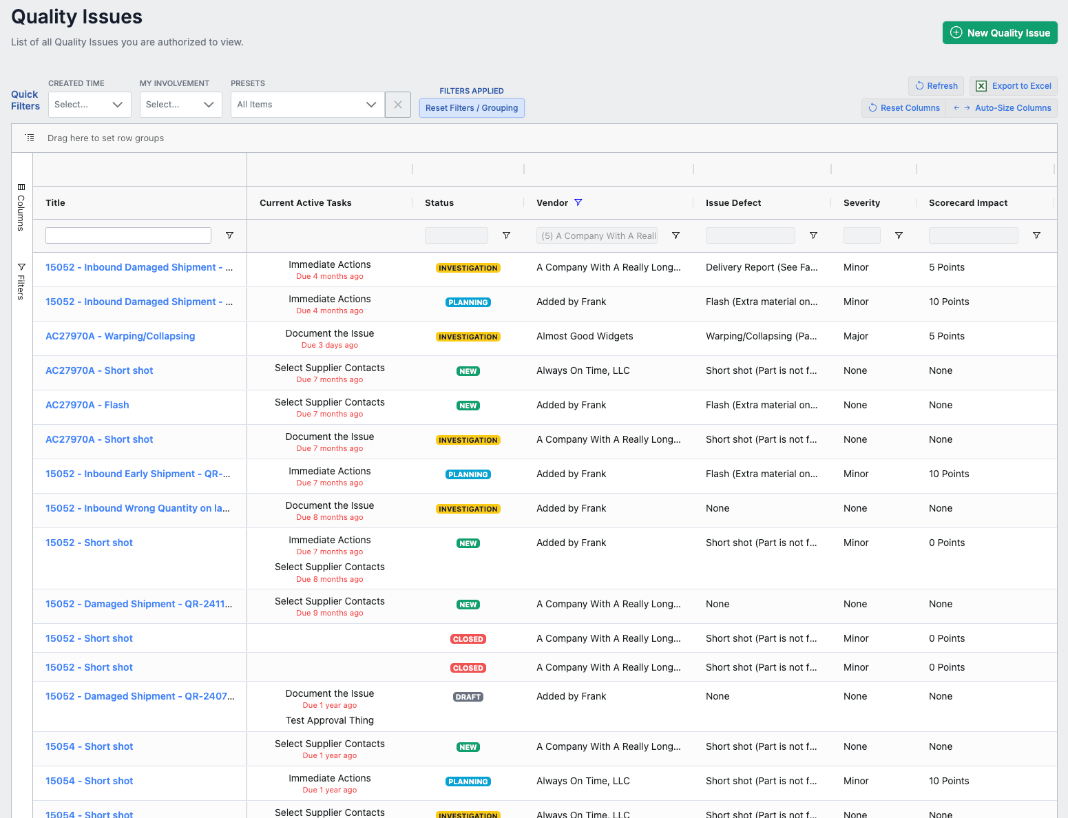Open 15052 - Damaged Shipment - QR-2411 issue
Image resolution: width=1068 pixels, height=818 pixels.
click(139, 604)
